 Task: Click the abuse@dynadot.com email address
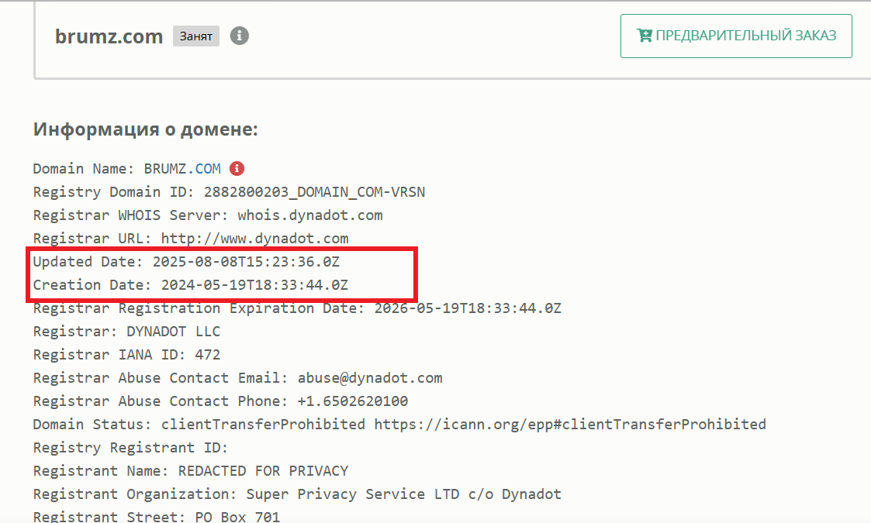[370, 377]
